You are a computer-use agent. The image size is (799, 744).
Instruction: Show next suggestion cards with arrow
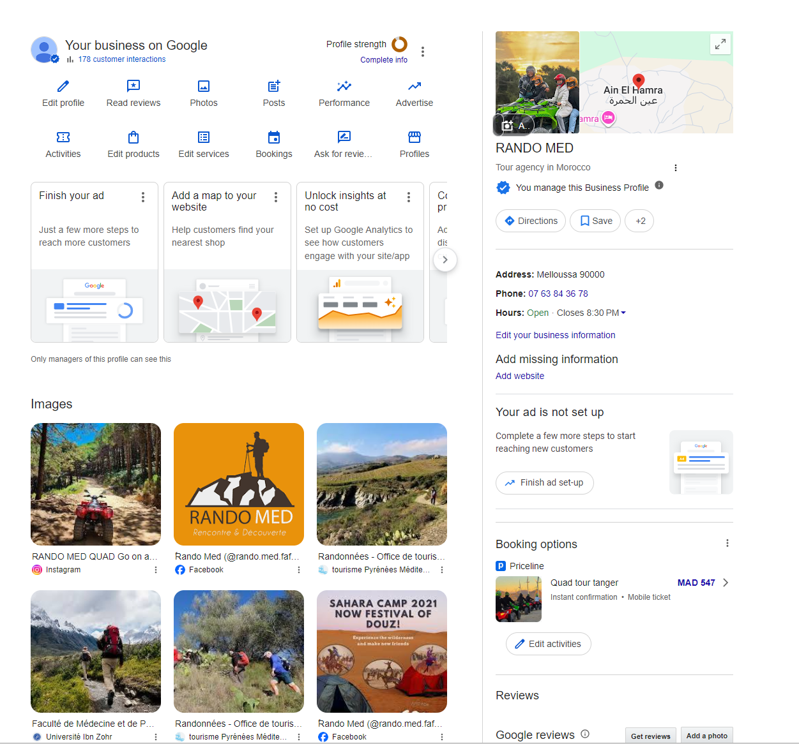click(445, 260)
